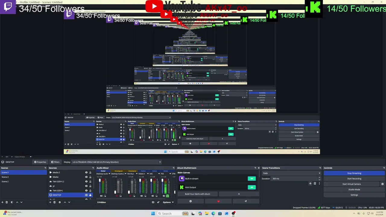386x217 pixels.
Task: Add a new scene with the plus icon
Action: click(x=2, y=202)
